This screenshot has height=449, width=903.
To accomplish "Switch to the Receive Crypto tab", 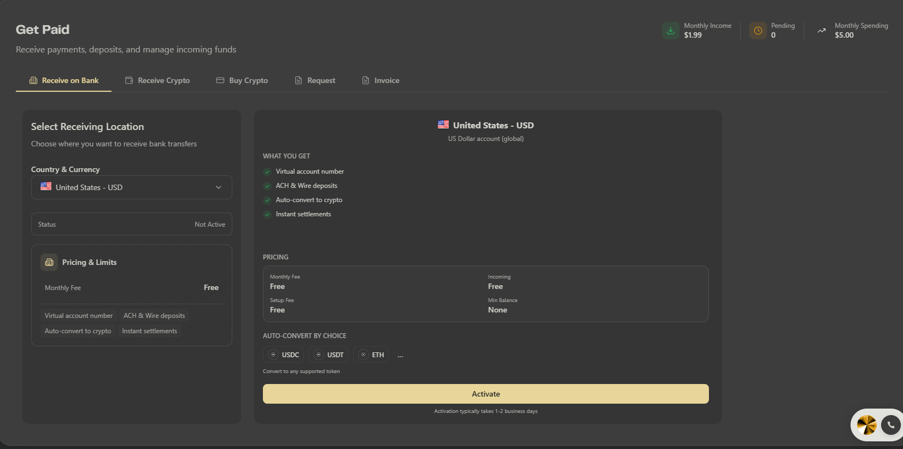I will (157, 80).
